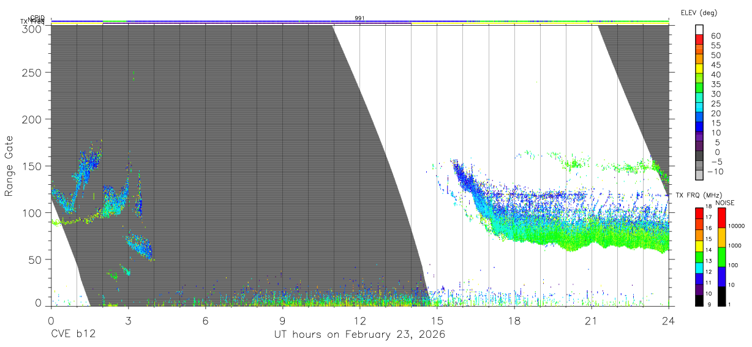
Task: Select the yellow TX FRQ band between 14 and 15
Action: pyautogui.click(x=700, y=245)
